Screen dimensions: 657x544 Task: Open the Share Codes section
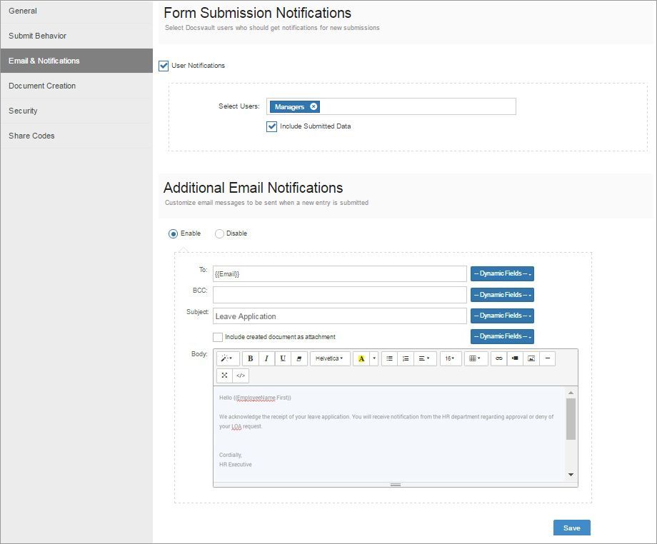pos(31,136)
